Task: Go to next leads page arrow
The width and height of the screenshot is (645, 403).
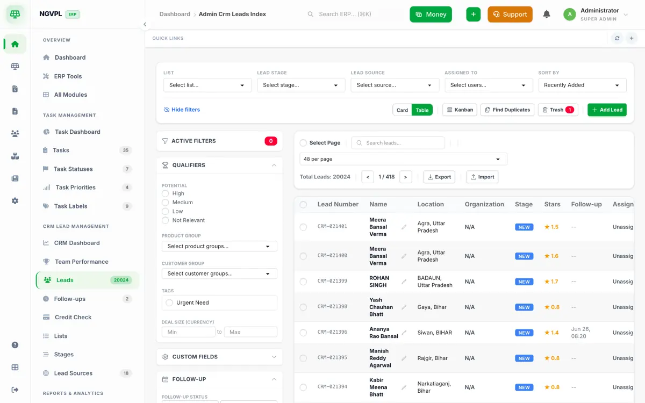Action: tap(406, 177)
